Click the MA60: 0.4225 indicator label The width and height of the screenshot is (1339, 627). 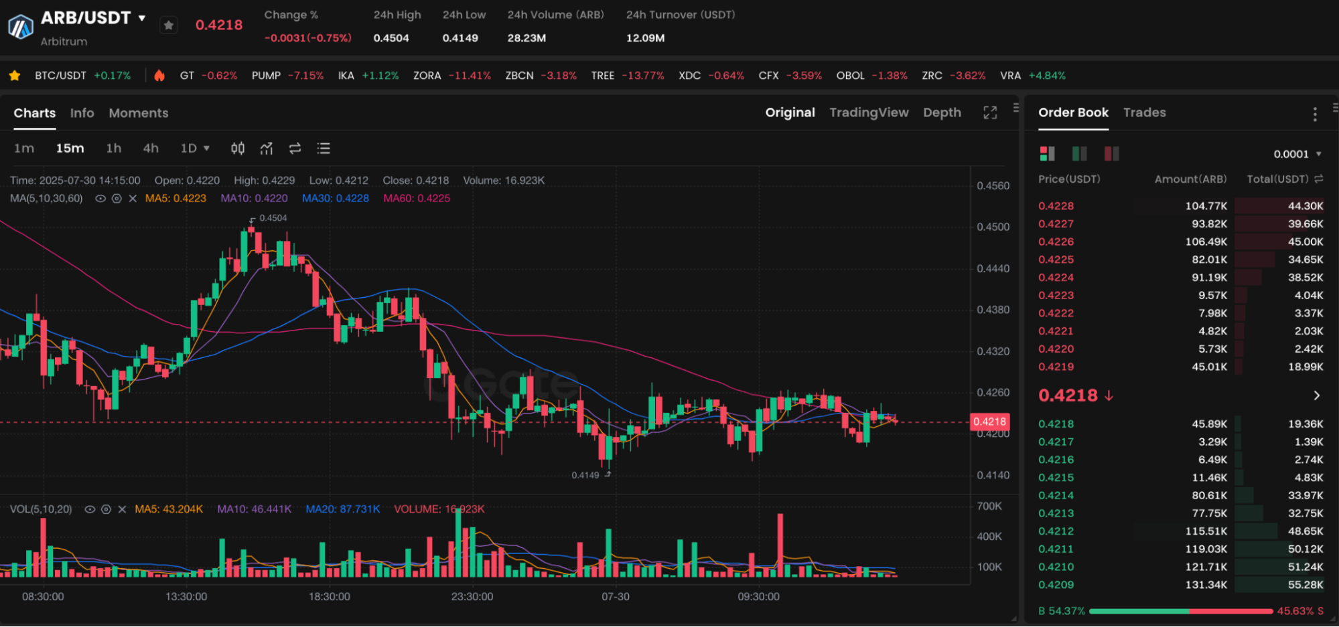[x=417, y=199]
